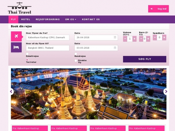Decrease number of children (Børn)
175x131 pixels.
(141, 39)
